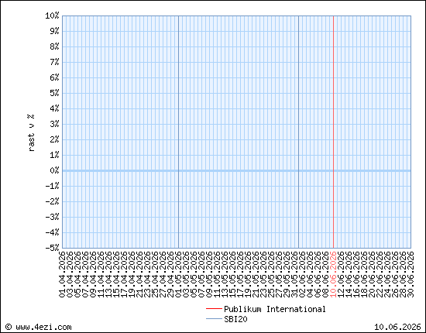
Task: Click the blue SBI20 legend line
Action: point(214,319)
